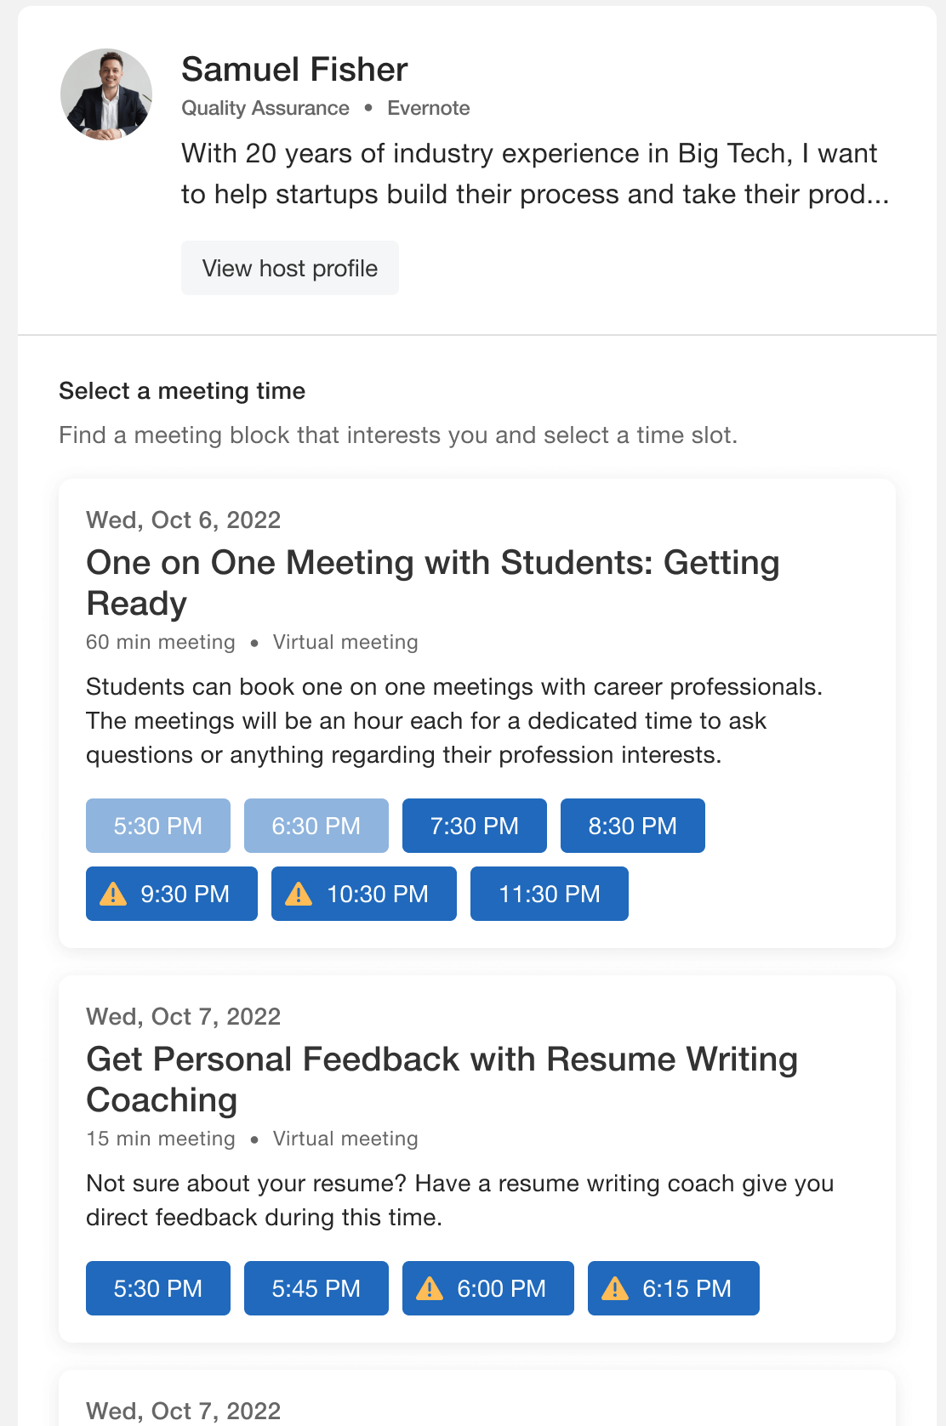Click the warning icon on 6:00 PM
This screenshot has height=1426, width=946.
coord(430,1288)
